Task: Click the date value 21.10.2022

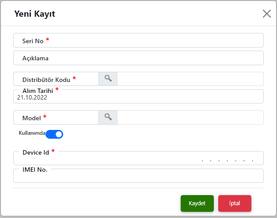Action: (32, 98)
